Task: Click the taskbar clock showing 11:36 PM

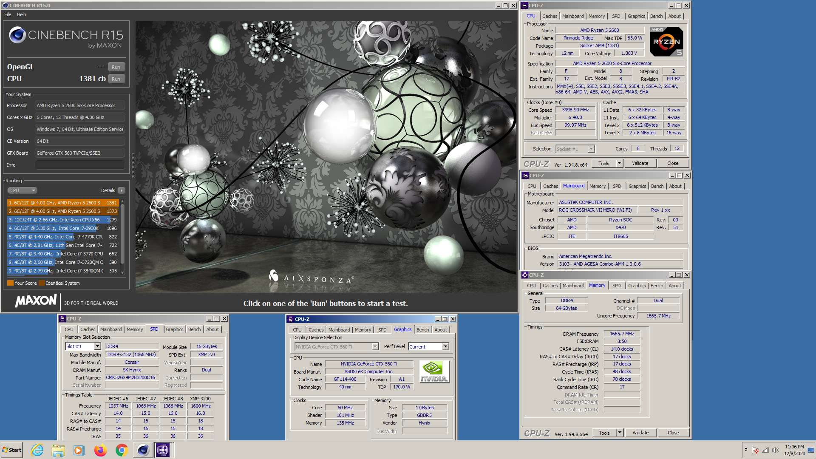Action: (x=794, y=450)
